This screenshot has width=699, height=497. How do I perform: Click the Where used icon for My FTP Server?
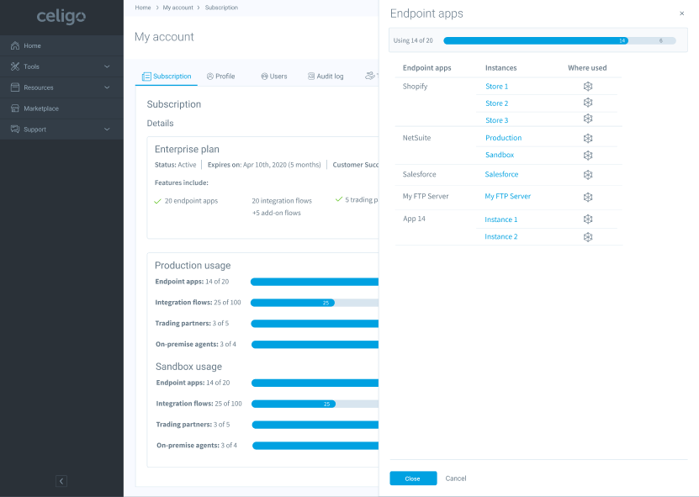(588, 197)
